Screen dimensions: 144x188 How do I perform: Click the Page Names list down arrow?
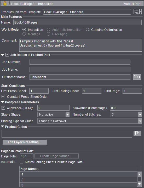[139, 184]
